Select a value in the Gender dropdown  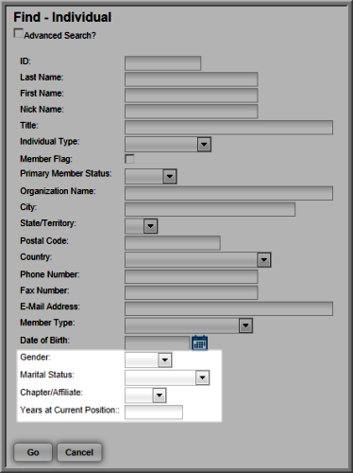[148, 359]
